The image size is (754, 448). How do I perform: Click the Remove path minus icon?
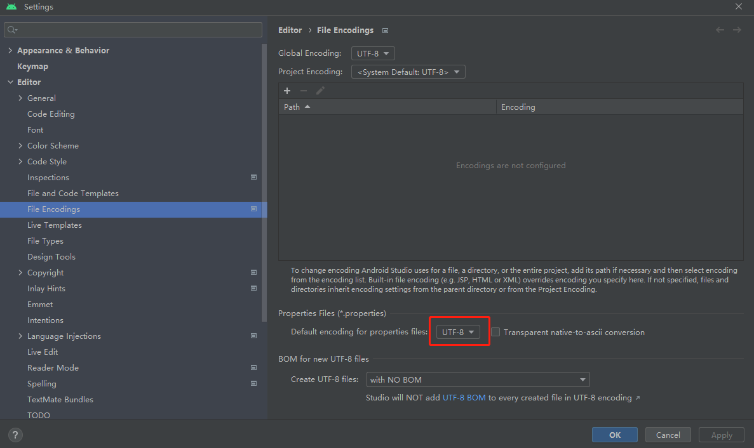[x=304, y=91]
